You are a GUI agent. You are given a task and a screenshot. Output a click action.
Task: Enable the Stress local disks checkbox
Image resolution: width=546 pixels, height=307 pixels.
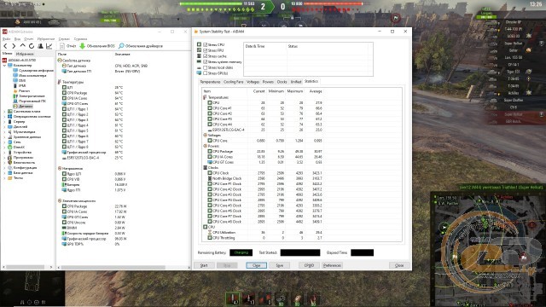tap(206, 67)
